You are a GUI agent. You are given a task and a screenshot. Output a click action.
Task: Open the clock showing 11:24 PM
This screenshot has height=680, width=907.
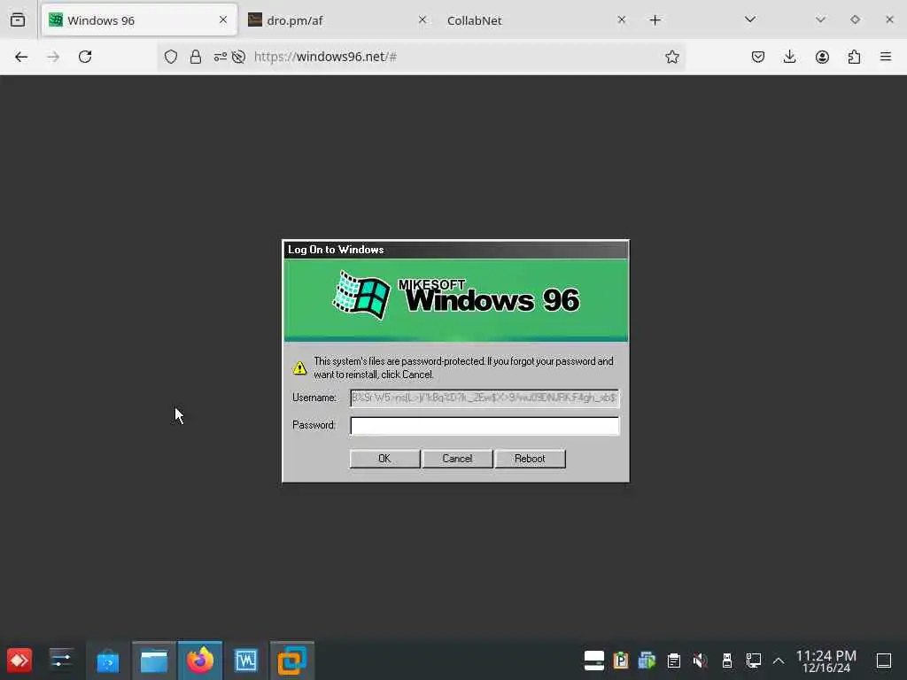tap(826, 661)
